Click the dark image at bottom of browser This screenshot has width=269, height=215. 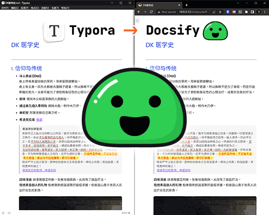click(205, 205)
